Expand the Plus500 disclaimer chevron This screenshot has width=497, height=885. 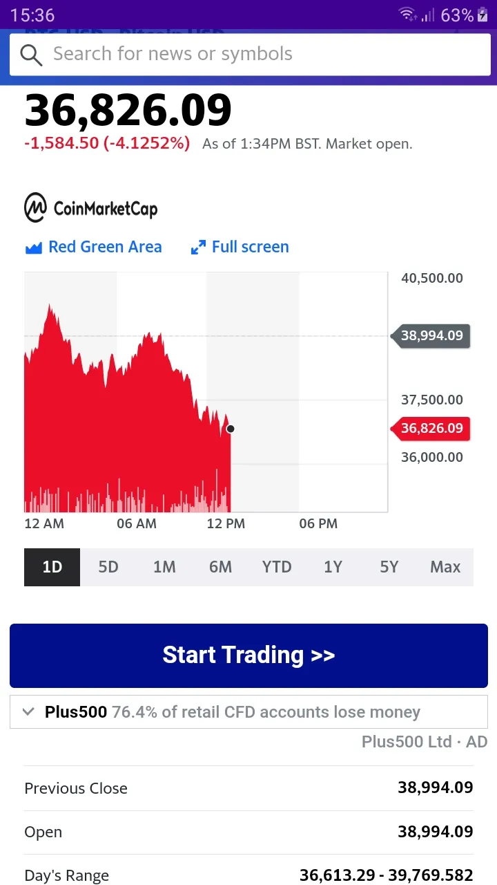[x=28, y=711]
